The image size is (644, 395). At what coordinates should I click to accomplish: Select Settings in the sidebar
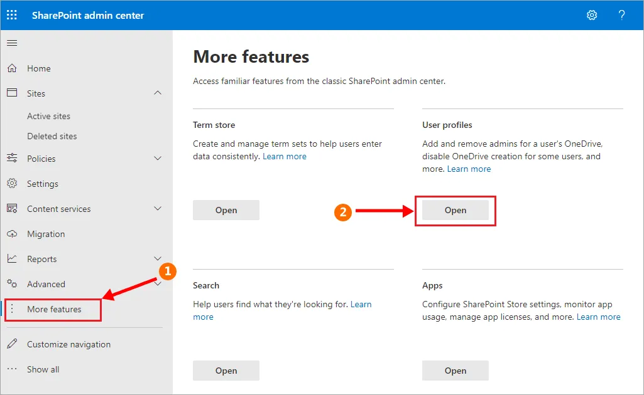42,184
